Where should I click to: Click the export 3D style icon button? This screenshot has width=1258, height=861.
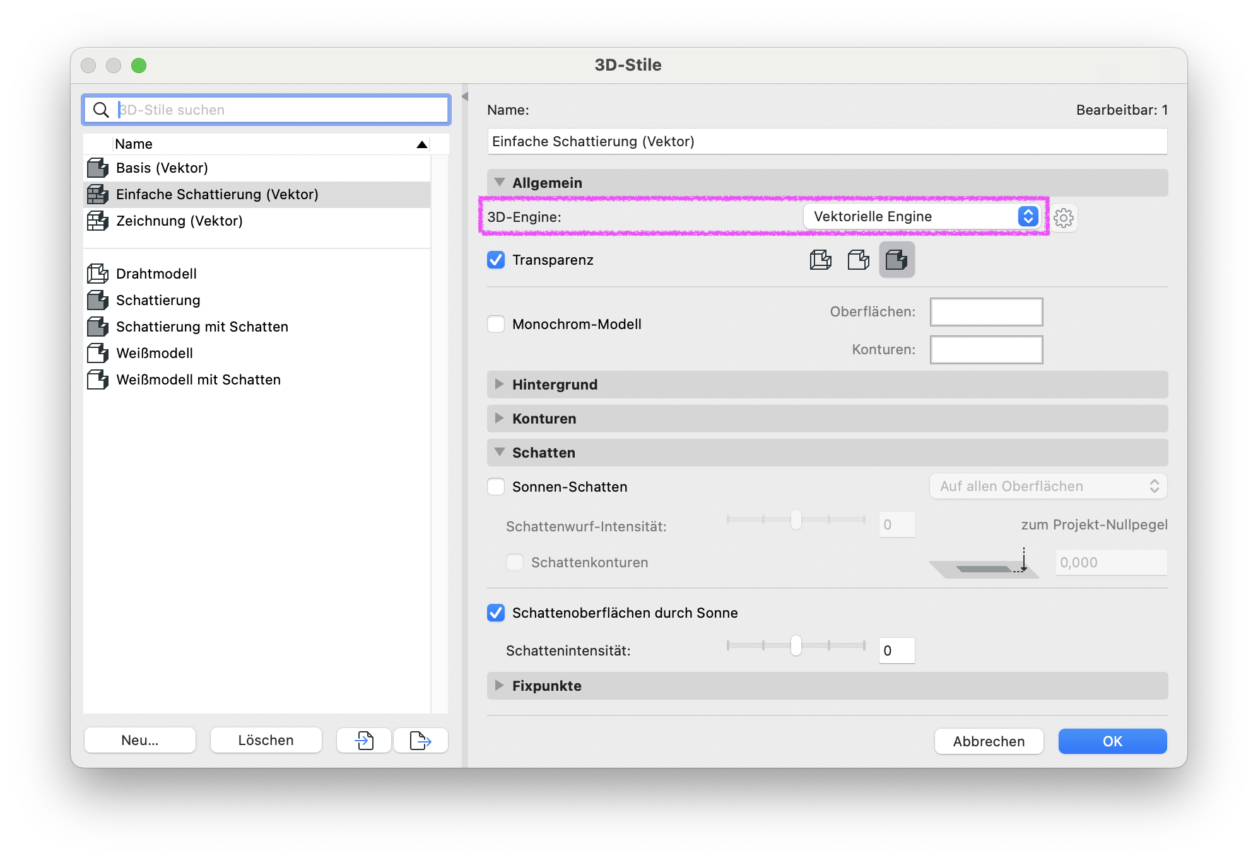tap(421, 740)
